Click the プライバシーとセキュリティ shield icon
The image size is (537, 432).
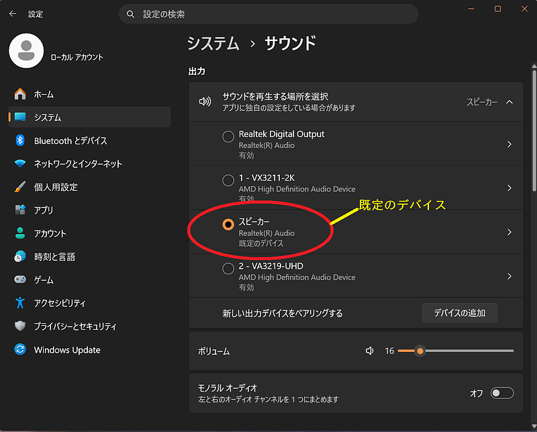(20, 326)
